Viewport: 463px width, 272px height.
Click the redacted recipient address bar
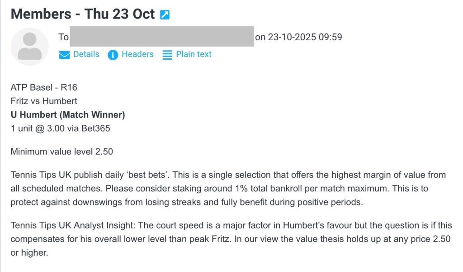click(x=162, y=37)
